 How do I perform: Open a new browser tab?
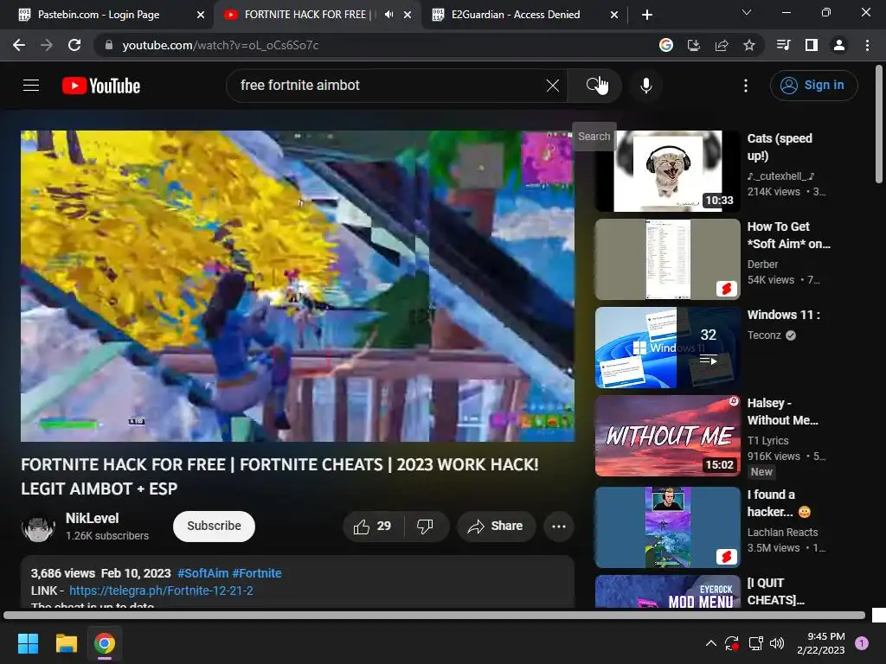tap(647, 15)
